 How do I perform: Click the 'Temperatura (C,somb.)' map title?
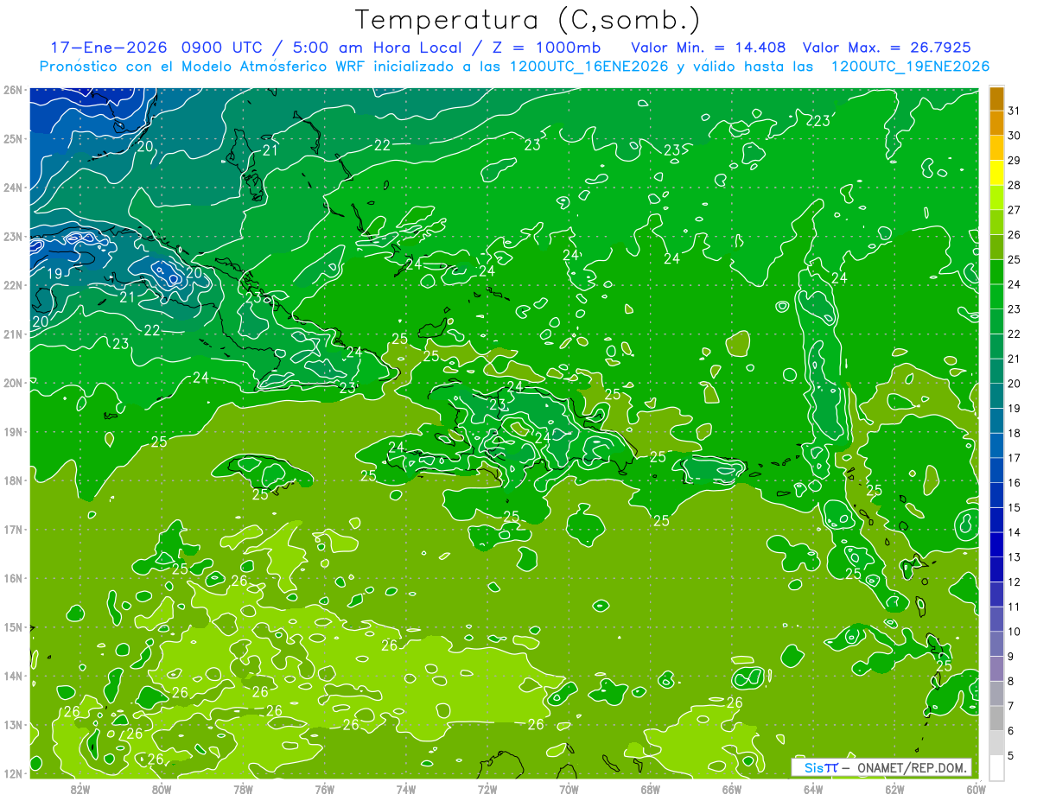click(528, 21)
